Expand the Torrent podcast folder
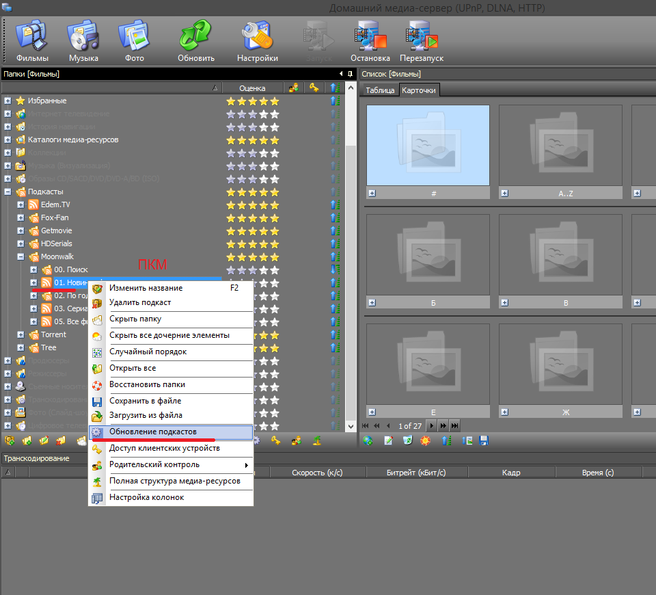 pos(20,334)
